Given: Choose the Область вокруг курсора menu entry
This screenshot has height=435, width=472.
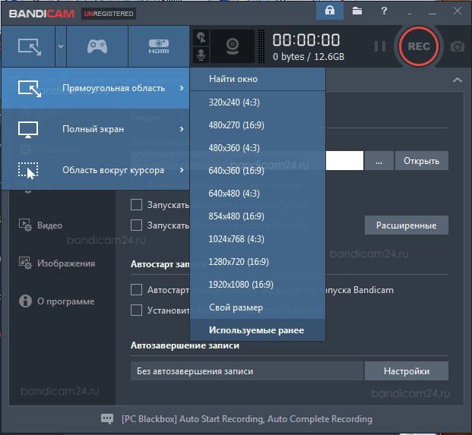Looking at the screenshot, I should 95,170.
